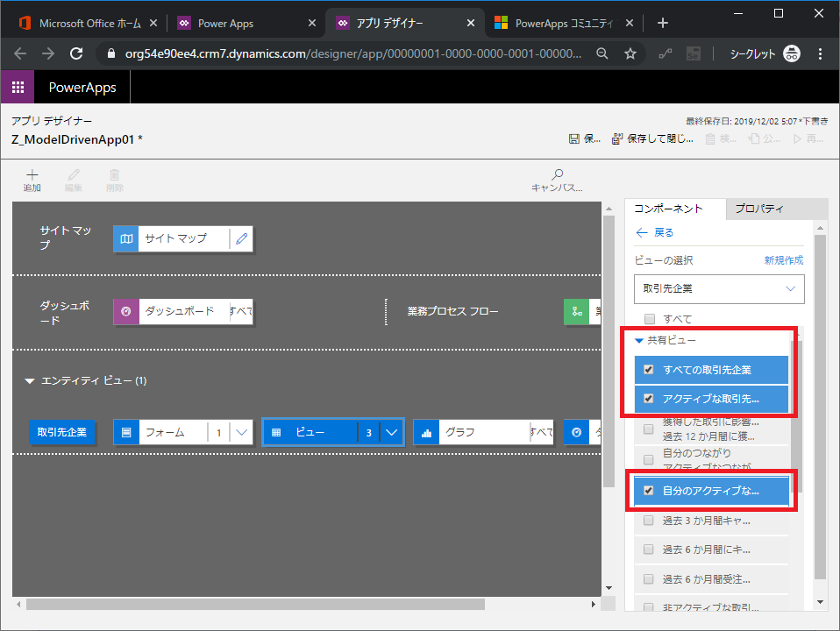Expand the ビュー tile chevron
This screenshot has width=840, height=631.
click(x=392, y=432)
